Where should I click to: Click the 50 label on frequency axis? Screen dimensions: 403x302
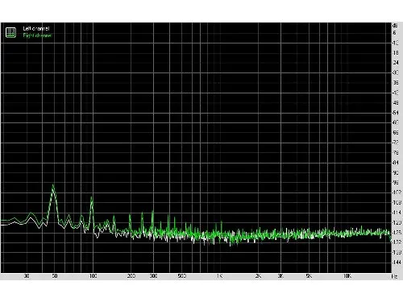point(55,276)
